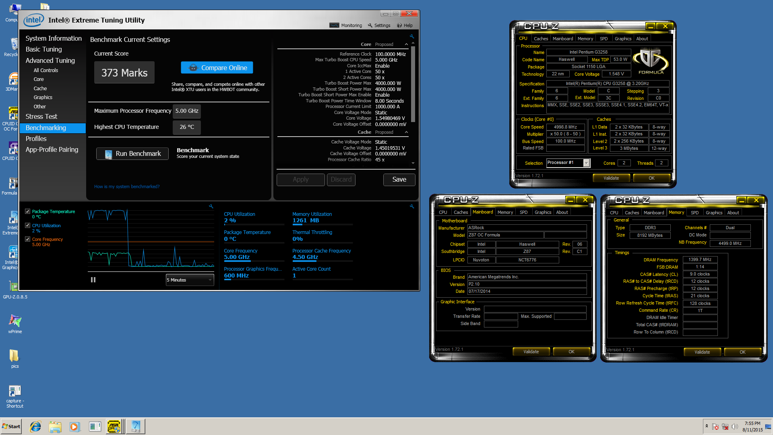The width and height of the screenshot is (773, 435).
Task: Select Graphics under Advanced Tuning
Action: coord(43,97)
